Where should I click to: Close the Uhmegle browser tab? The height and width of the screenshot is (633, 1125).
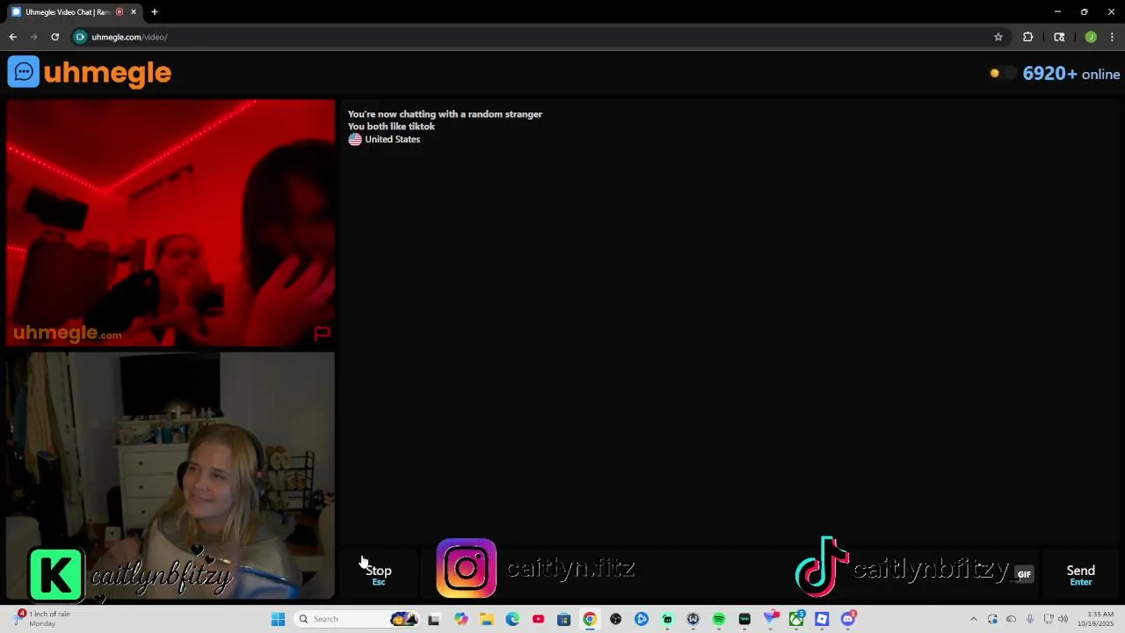click(134, 12)
